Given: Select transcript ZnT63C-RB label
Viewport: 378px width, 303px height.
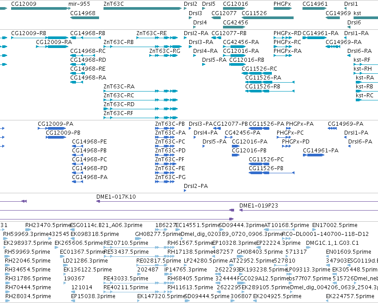Looking at the screenshot, I should point(118,42).
